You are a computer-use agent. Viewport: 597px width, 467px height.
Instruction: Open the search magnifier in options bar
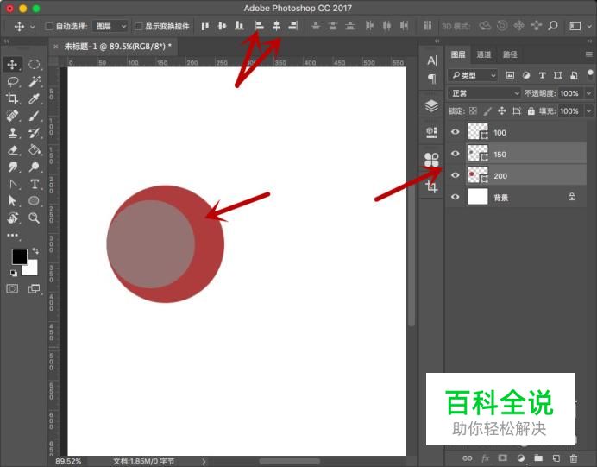tap(553, 26)
